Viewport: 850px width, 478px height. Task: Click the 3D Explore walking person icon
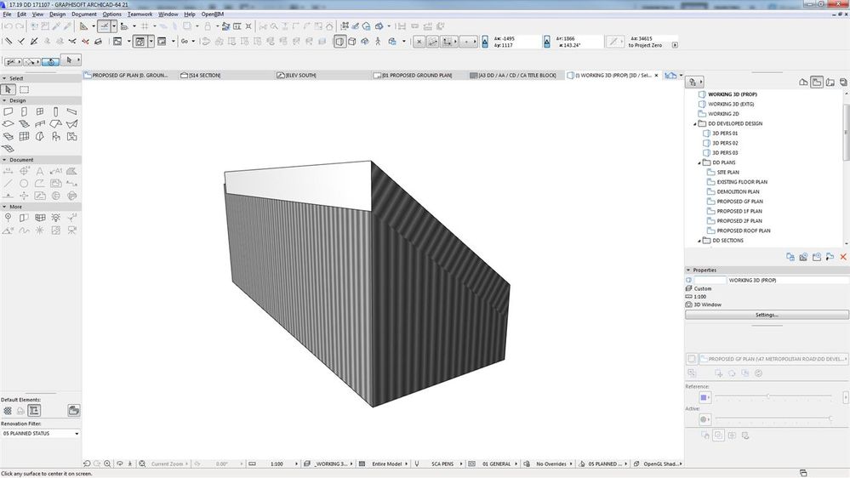(x=378, y=41)
